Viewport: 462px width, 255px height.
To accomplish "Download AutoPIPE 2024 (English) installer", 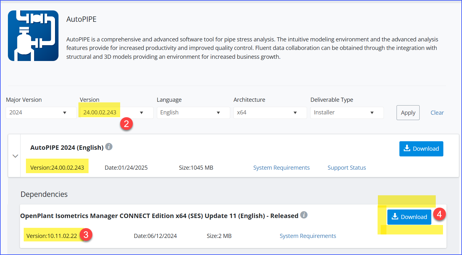I will (x=421, y=149).
